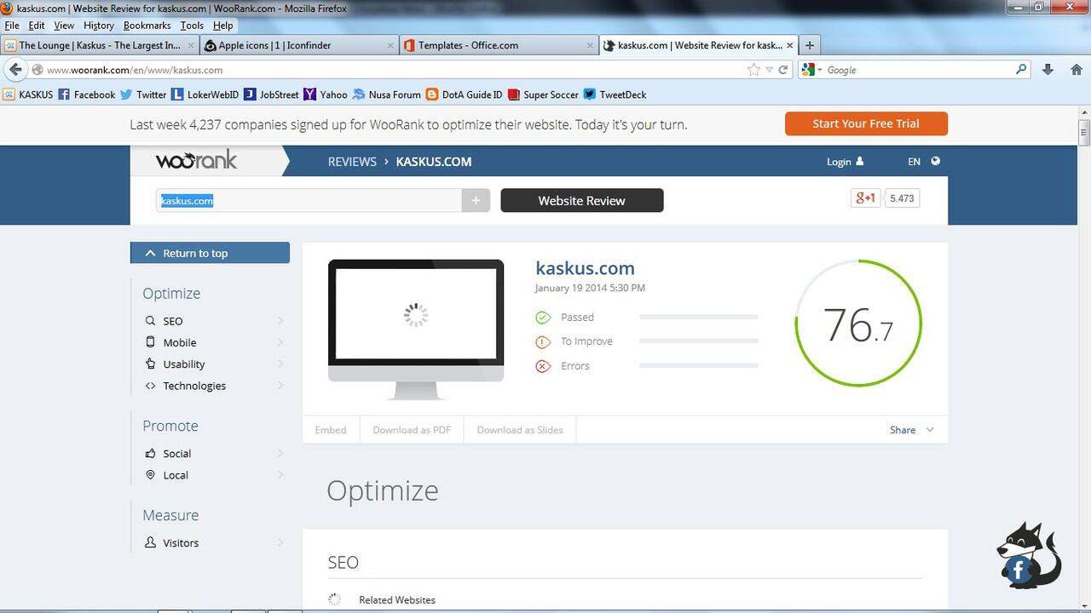Open the Edit menu
Image resolution: width=1091 pixels, height=613 pixels.
pos(37,26)
